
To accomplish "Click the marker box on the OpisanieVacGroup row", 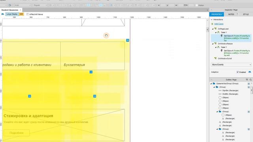I will click(x=249, y=84).
